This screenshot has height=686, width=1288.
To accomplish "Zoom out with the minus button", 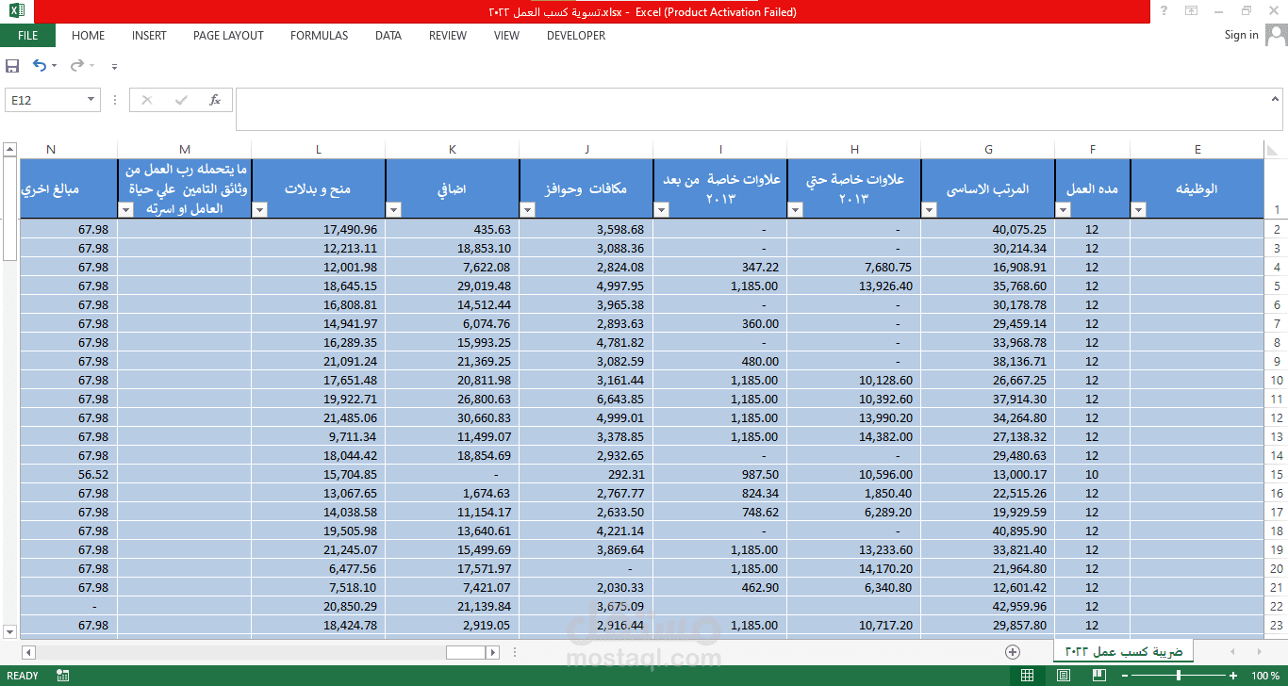I will tap(1124, 676).
